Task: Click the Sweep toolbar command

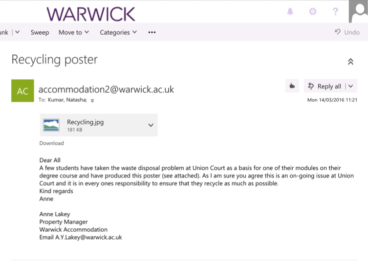Action: point(40,32)
